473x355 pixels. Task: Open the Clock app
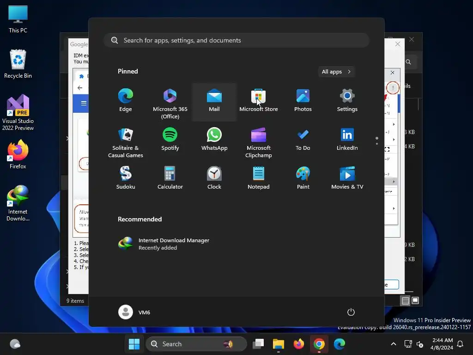click(214, 178)
